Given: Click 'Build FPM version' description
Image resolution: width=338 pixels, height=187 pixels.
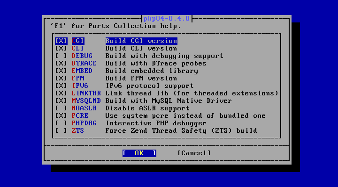Looking at the screenshot, I should point(141,79).
